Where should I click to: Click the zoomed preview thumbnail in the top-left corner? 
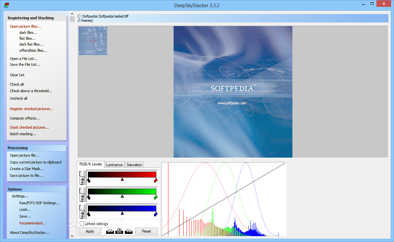coord(93,41)
